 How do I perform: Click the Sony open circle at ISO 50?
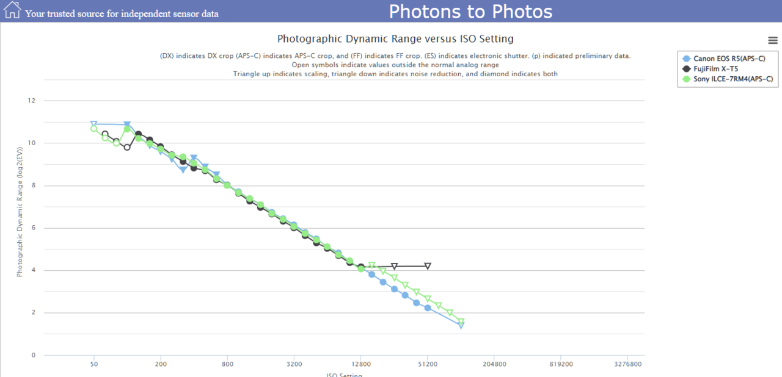[93, 129]
